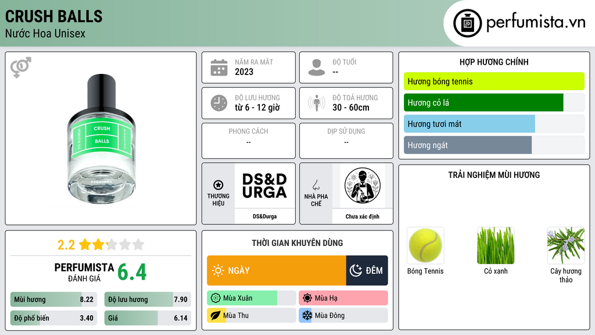Click the leaf icon beside Mùa Thu
Screen dimensions: 595x335
[216, 315]
